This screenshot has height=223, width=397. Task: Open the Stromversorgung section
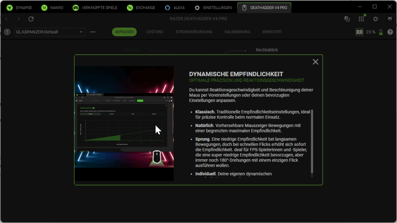pos(194,32)
